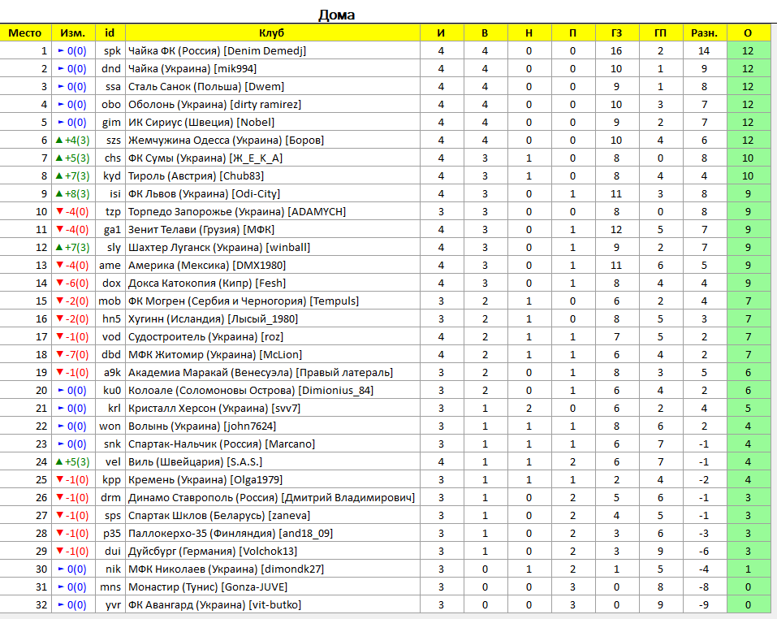Select club 'Спартак-Нальчик (Россия) [Marcano]'

coord(222,444)
